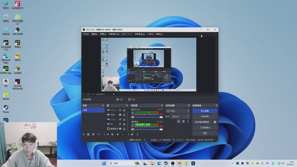Open Windows Start button in taskbar
The width and height of the screenshot is (297, 167).
point(104,163)
